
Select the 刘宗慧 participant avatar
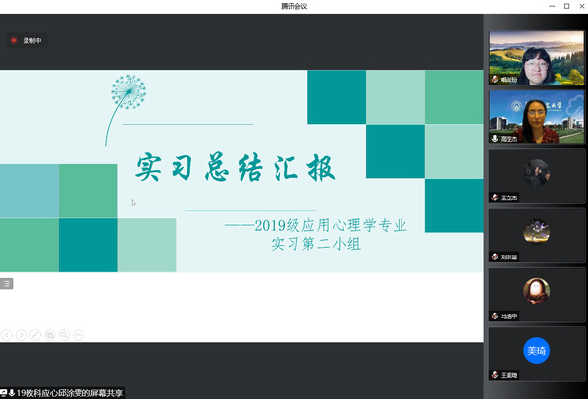coord(536,232)
